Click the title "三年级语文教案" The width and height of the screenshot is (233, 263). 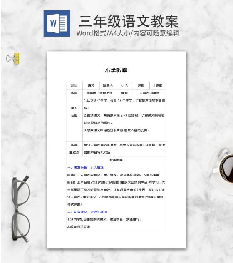click(x=129, y=21)
